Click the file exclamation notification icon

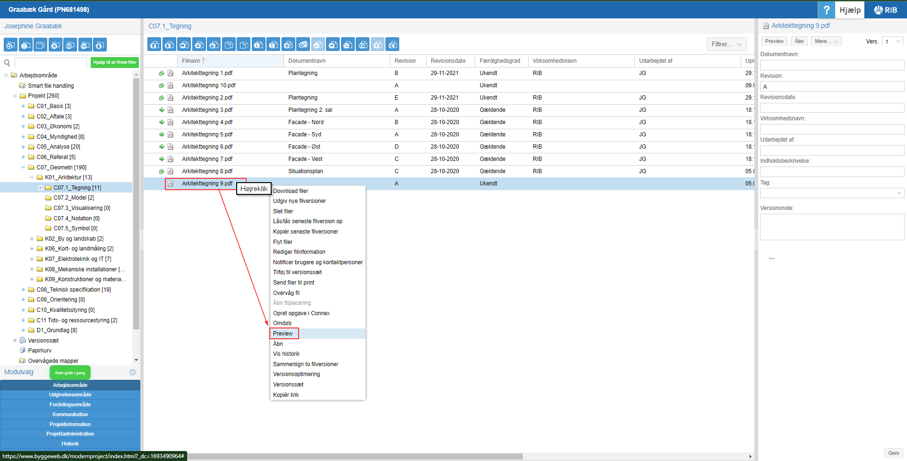click(x=274, y=44)
